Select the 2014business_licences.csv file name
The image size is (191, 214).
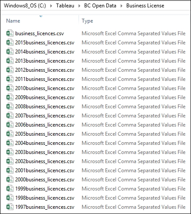45,52
